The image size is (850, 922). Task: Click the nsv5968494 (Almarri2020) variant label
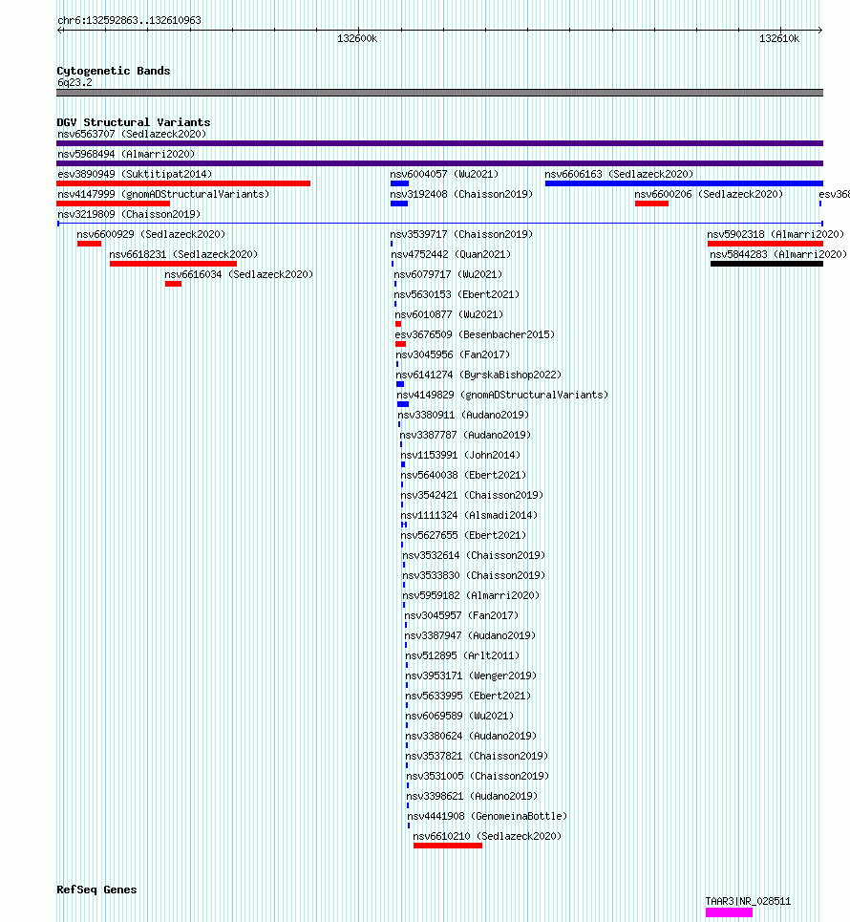coord(126,154)
